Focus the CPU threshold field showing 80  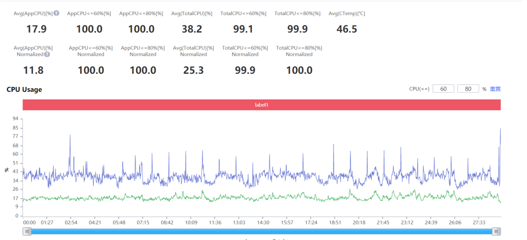468,89
